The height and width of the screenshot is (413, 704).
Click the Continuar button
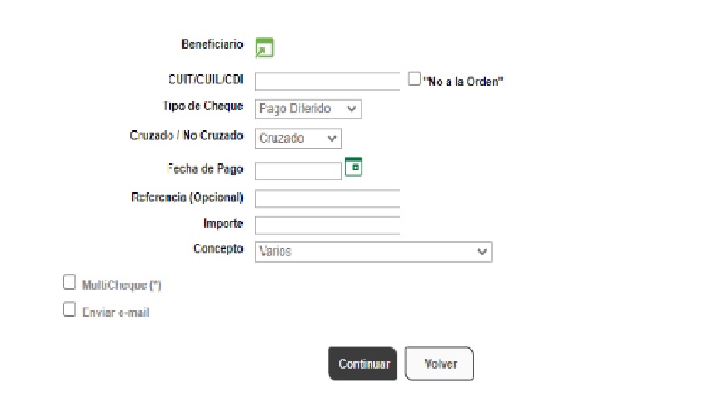[x=362, y=363]
